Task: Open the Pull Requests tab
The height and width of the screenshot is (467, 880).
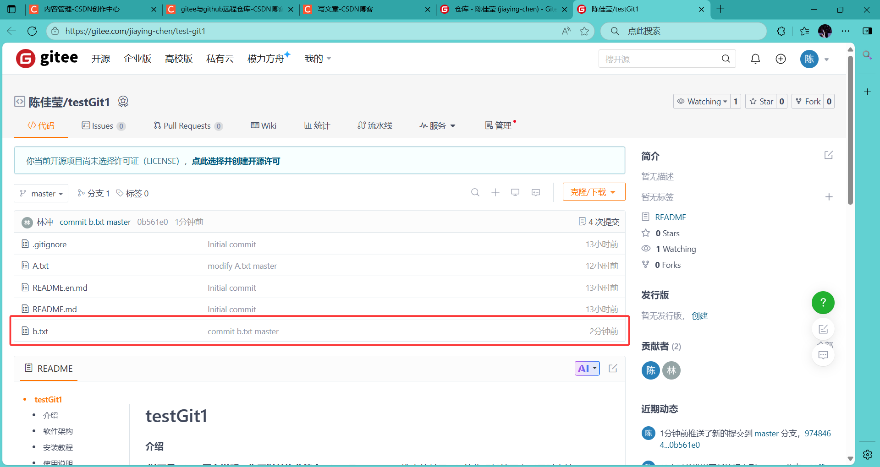Action: pos(188,125)
